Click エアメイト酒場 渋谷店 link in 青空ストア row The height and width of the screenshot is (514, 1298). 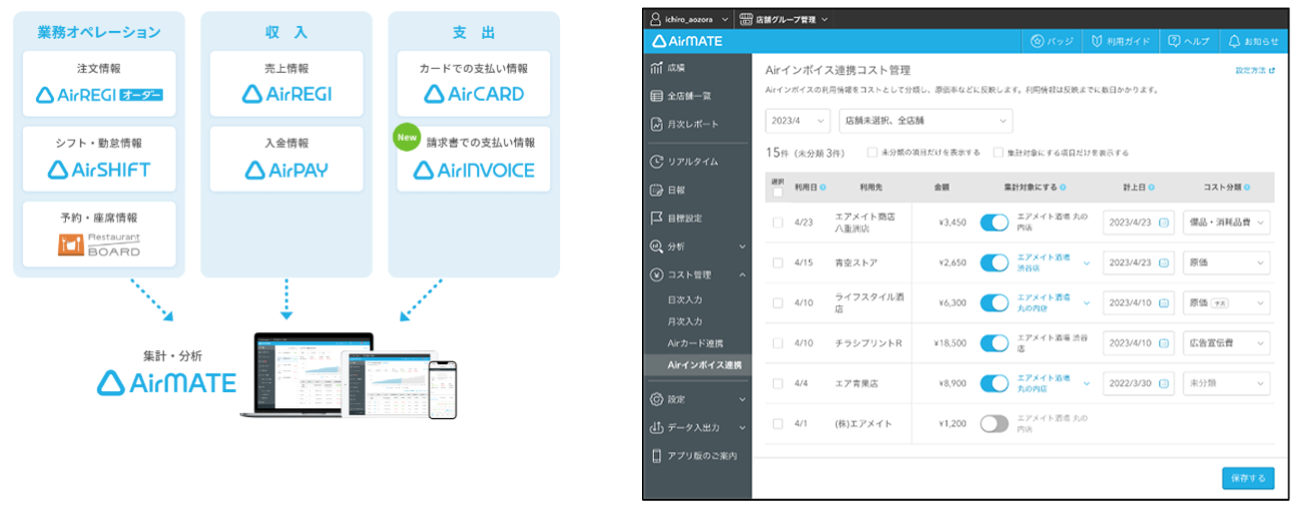pyautogui.click(x=1042, y=262)
